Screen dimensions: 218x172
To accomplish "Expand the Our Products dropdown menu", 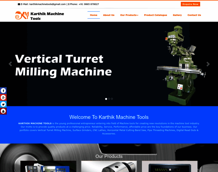I will click(129, 15).
